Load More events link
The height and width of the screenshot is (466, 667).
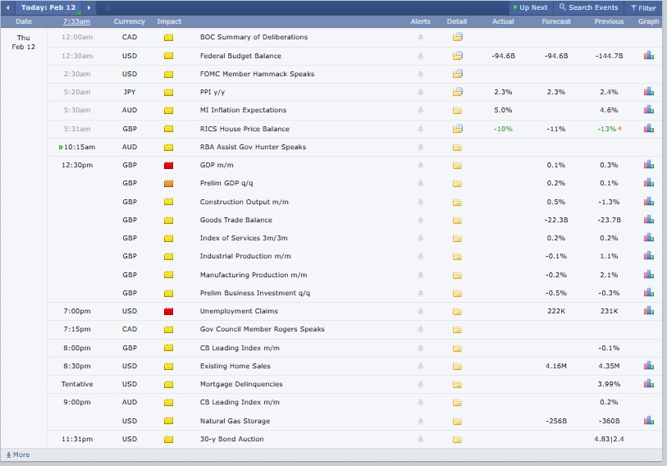click(18, 455)
